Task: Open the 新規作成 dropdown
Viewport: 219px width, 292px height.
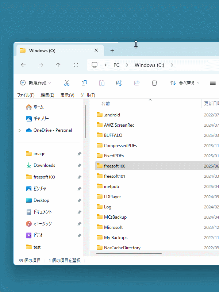Action: pos(35,83)
